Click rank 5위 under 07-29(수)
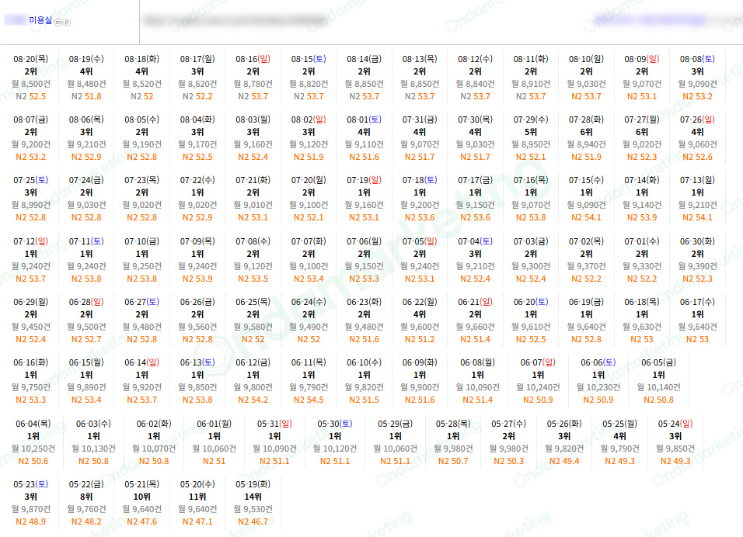Screen dimensions: 743x537 pyautogui.click(x=531, y=132)
